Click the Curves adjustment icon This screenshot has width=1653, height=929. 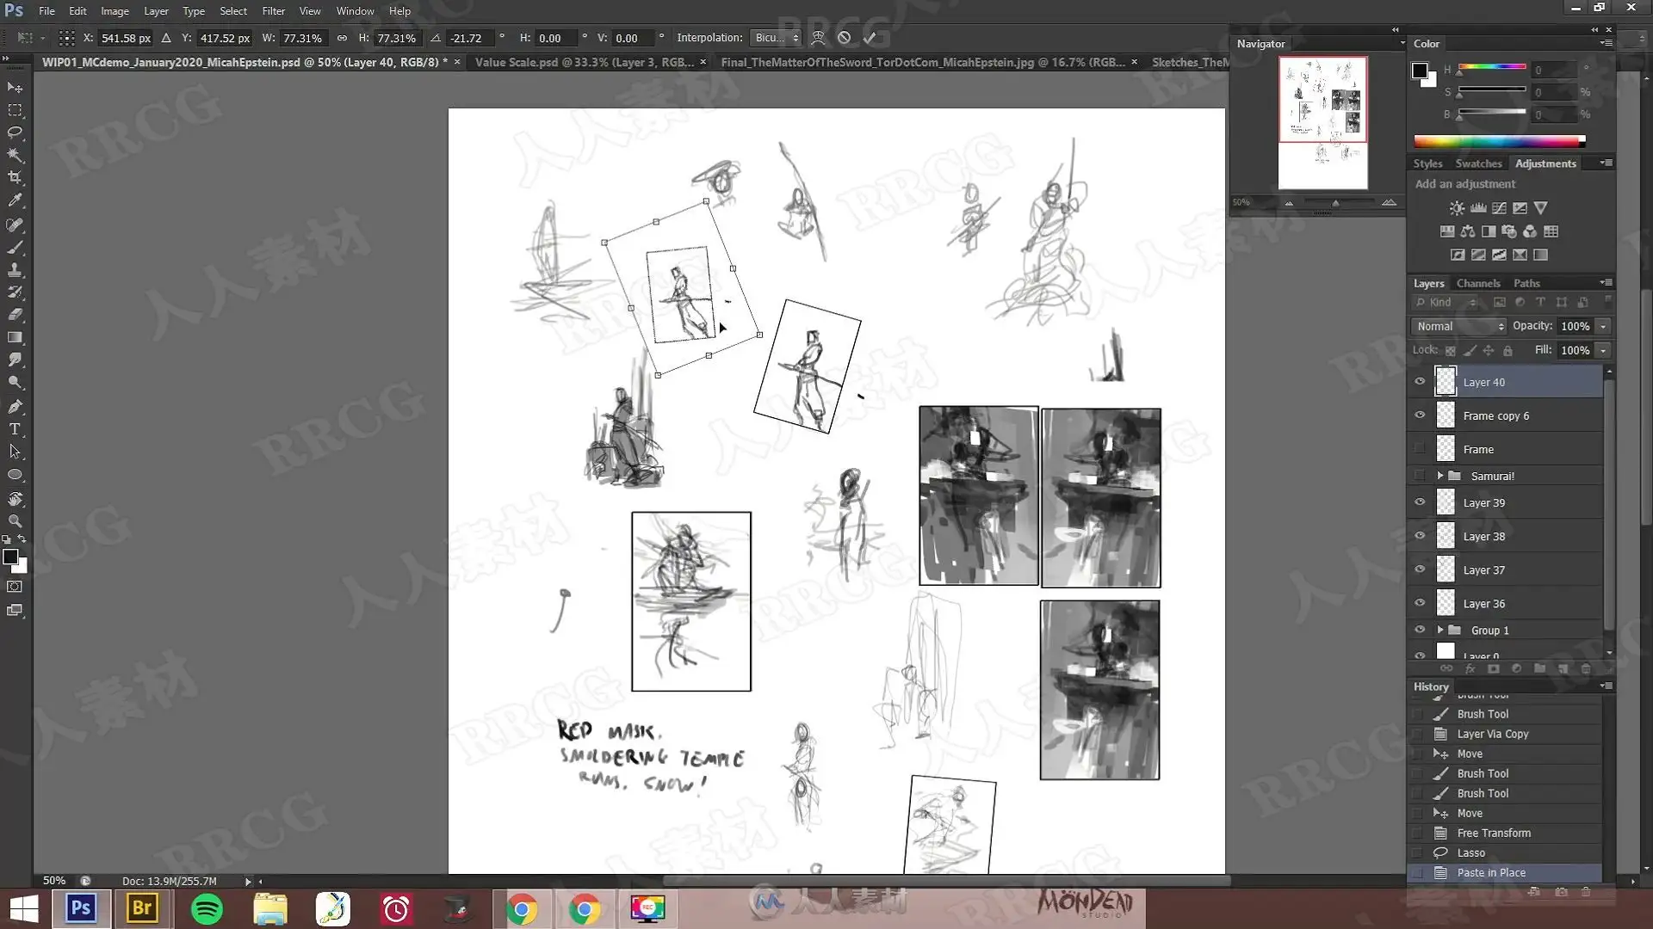tap(1499, 208)
